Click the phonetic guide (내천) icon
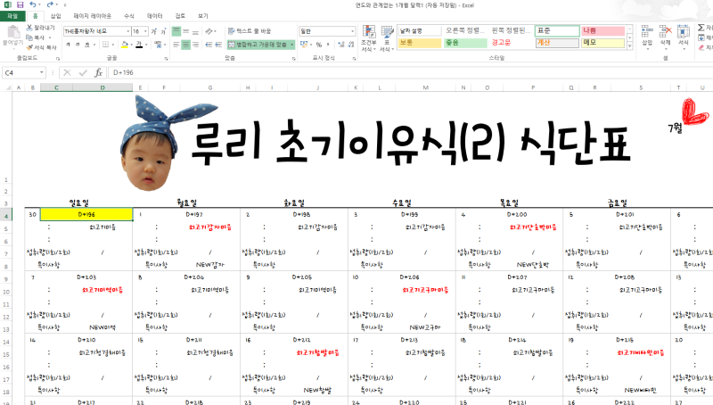713x405 pixels. click(x=158, y=45)
